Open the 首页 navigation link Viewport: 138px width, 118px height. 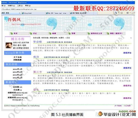[x=16, y=33]
